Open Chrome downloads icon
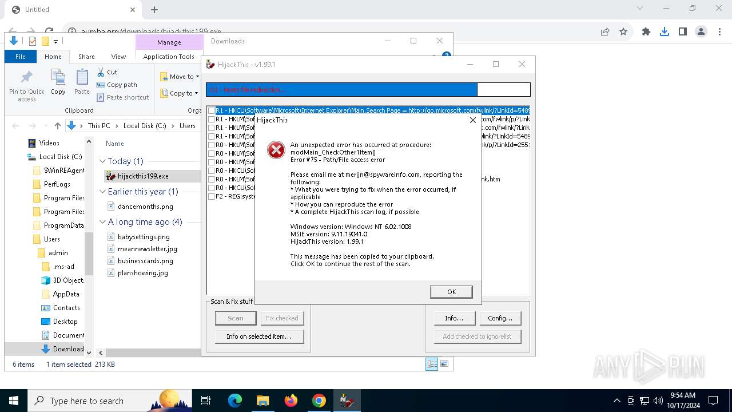This screenshot has width=732, height=412. (665, 32)
